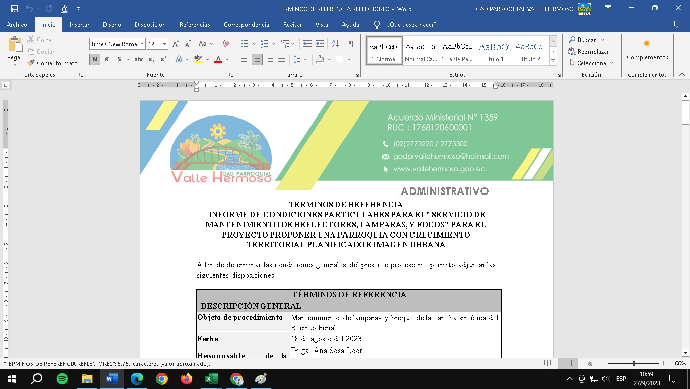Click the Save icon in quick access toolbar
This screenshot has width=690, height=389.
point(14,9)
